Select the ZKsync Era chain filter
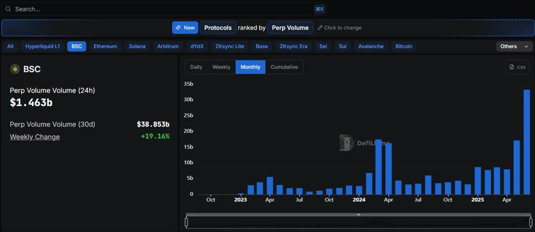 point(293,46)
